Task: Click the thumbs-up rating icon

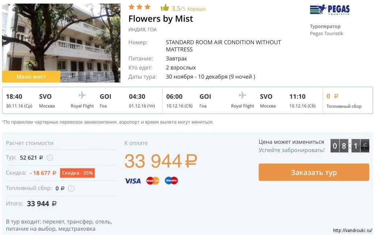Action: (x=164, y=8)
